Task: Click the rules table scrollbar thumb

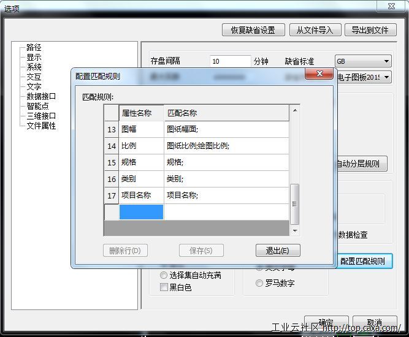Action: point(294,204)
